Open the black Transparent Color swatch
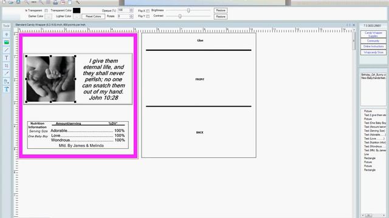 [x=77, y=10]
